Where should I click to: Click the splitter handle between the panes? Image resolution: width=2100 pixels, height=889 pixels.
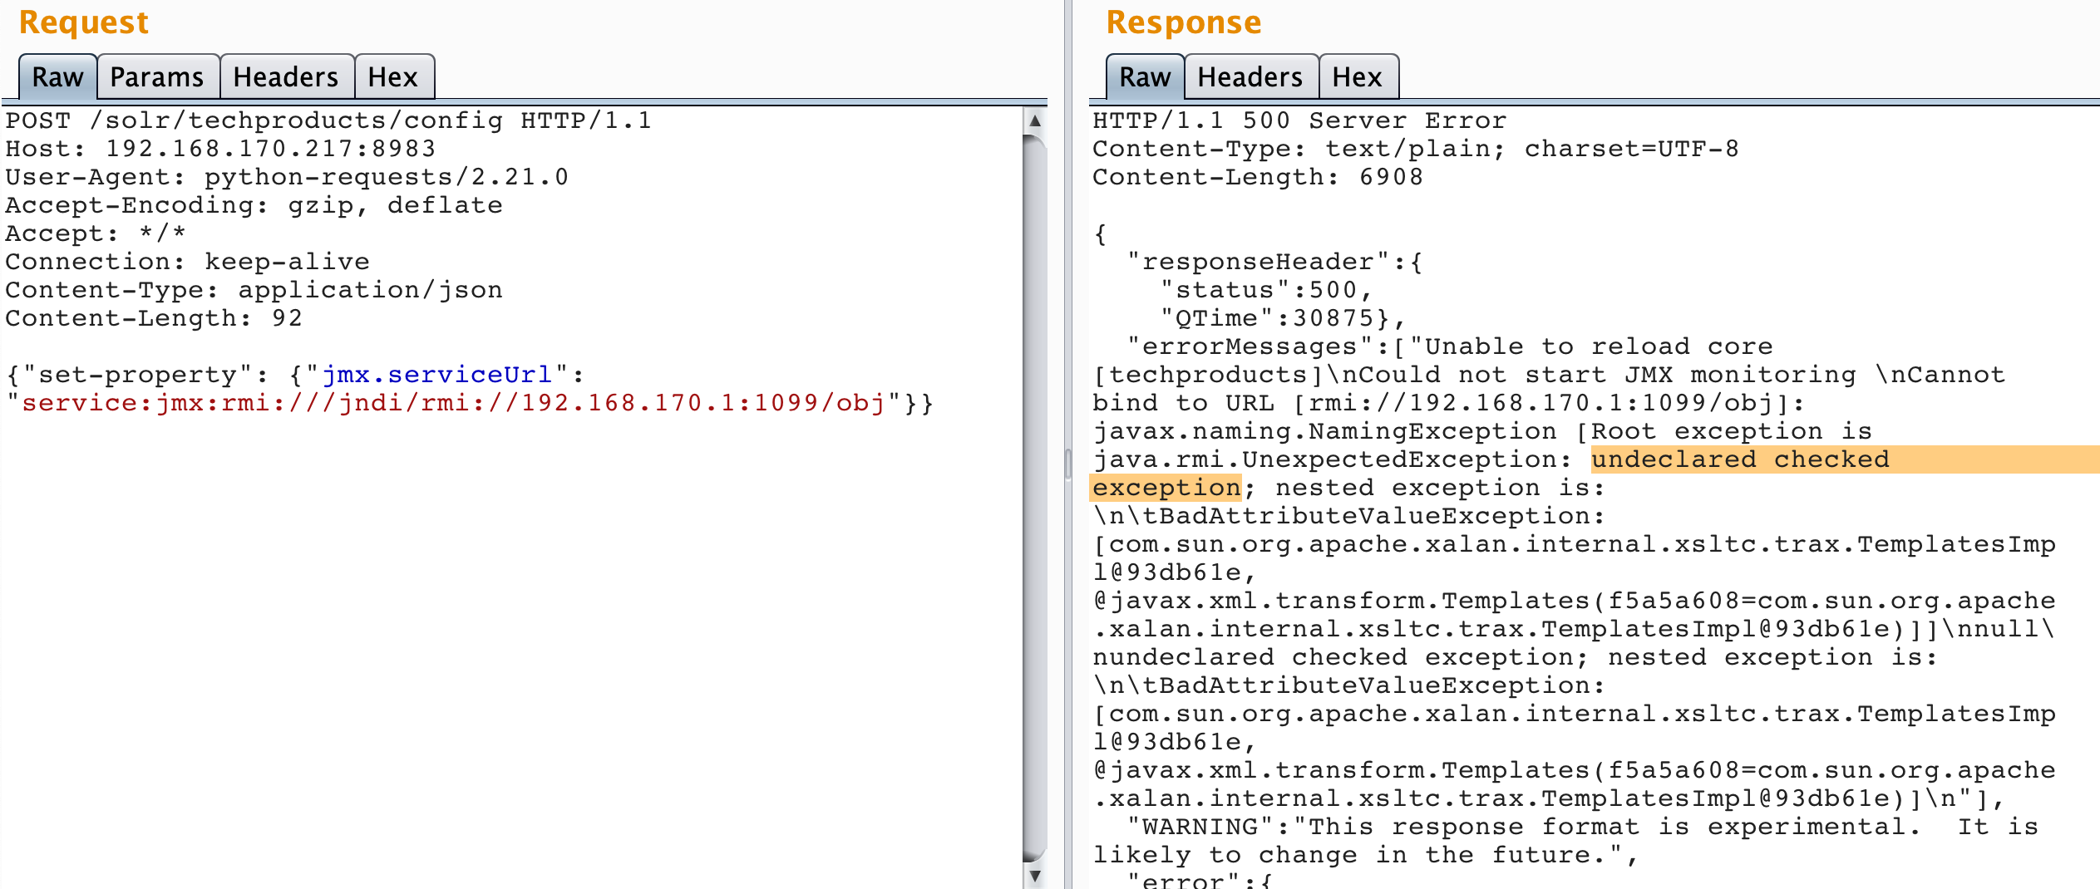coord(1068,463)
